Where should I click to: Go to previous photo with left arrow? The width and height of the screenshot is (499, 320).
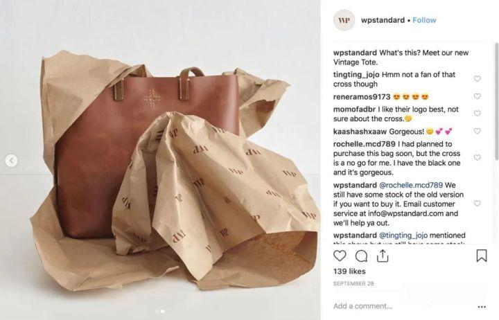click(11, 161)
